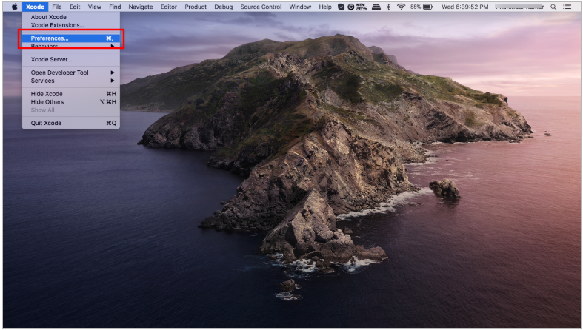
Task: Click the blurred user name in menu bar
Action: tap(520, 7)
